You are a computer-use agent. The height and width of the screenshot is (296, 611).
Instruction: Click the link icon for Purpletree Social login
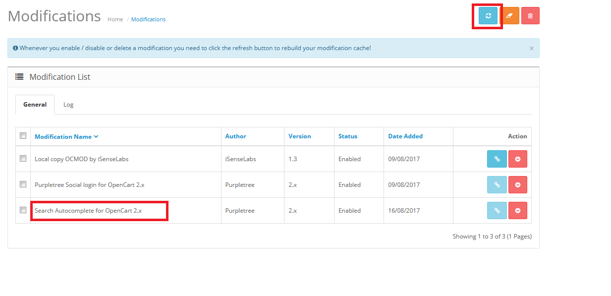(497, 184)
